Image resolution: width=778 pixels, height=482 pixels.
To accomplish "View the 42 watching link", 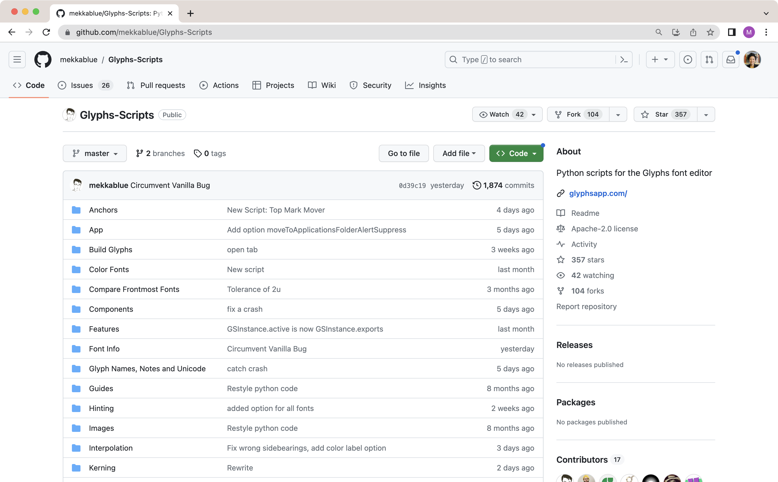I will [x=592, y=275].
